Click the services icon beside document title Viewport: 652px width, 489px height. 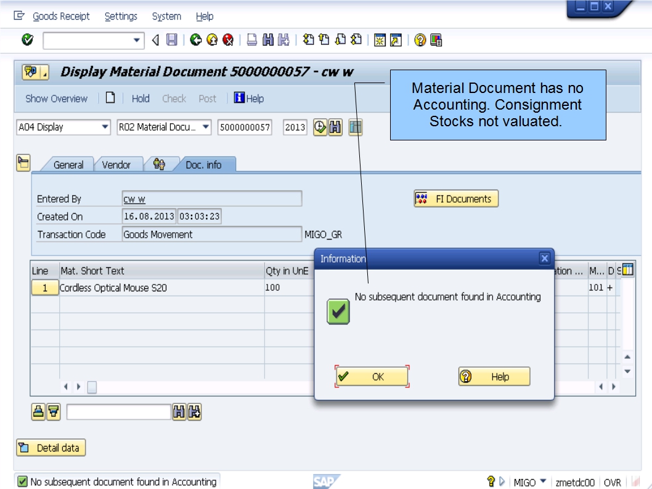[x=31, y=72]
